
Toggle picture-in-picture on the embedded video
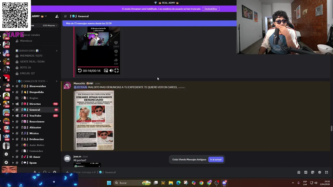coord(106,71)
